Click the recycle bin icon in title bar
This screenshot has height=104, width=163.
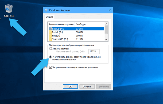pyautogui.click(x=46, y=10)
